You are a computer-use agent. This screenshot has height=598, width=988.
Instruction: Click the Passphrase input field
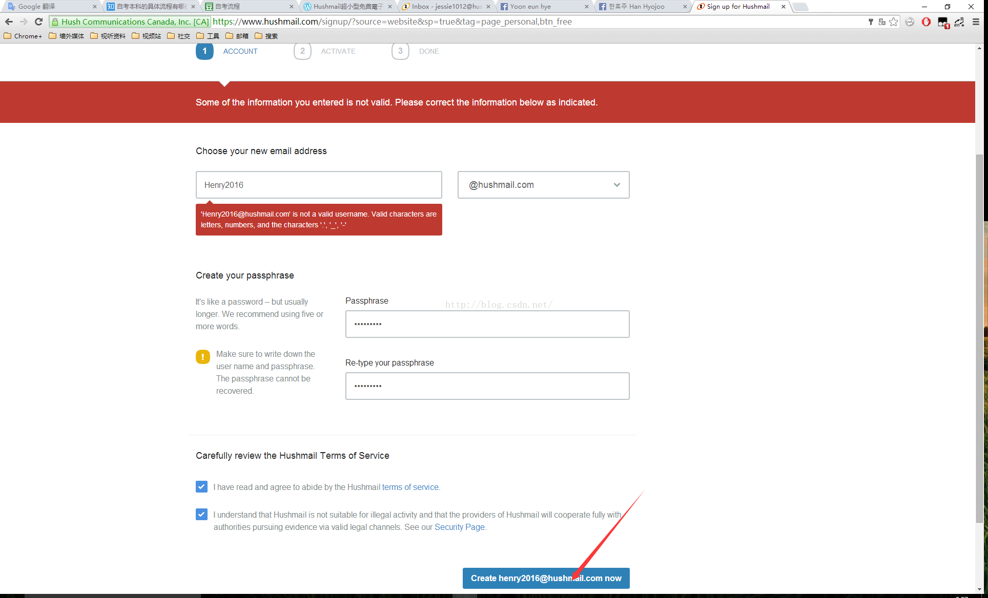[x=487, y=324]
